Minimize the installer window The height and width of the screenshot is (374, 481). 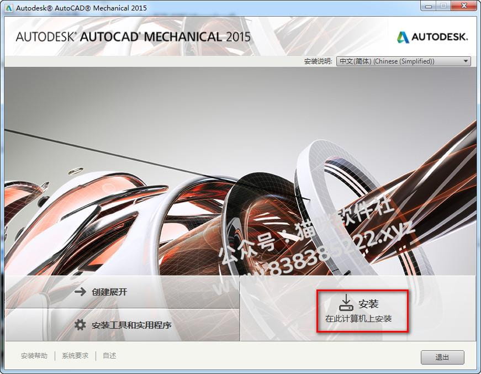(429, 6)
